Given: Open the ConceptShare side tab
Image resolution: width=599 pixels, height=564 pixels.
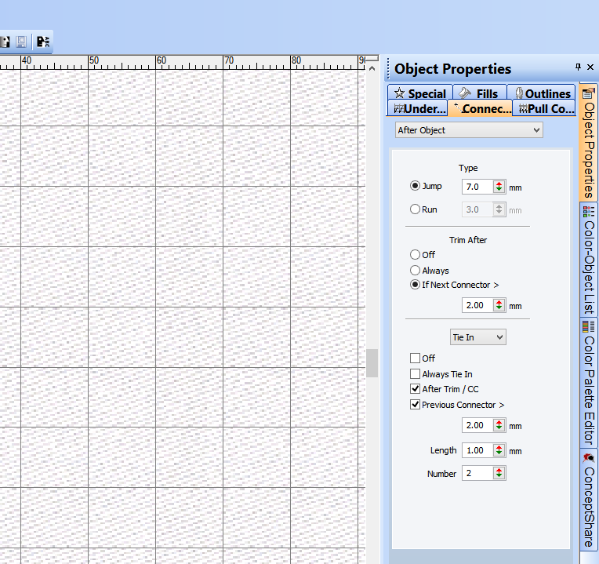Looking at the screenshot, I should [589, 500].
